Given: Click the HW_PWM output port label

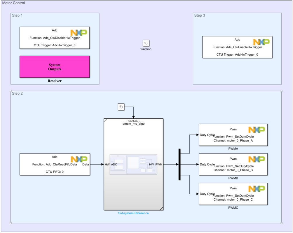Looking at the screenshot, I should pyautogui.click(x=156, y=164).
